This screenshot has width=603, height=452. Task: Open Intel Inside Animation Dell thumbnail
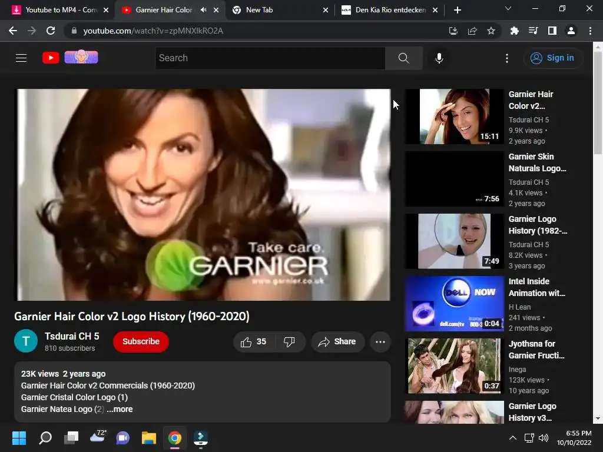454,304
